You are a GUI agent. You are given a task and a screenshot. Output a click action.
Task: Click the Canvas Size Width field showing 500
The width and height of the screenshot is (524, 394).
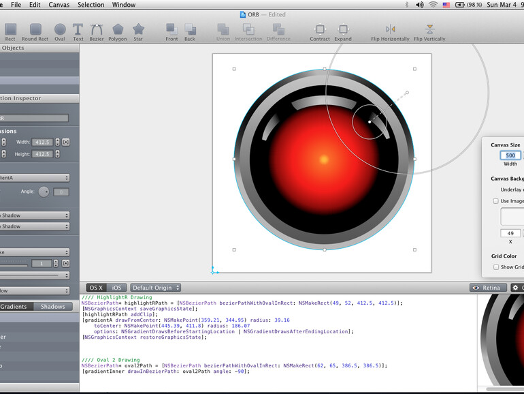(x=510, y=155)
